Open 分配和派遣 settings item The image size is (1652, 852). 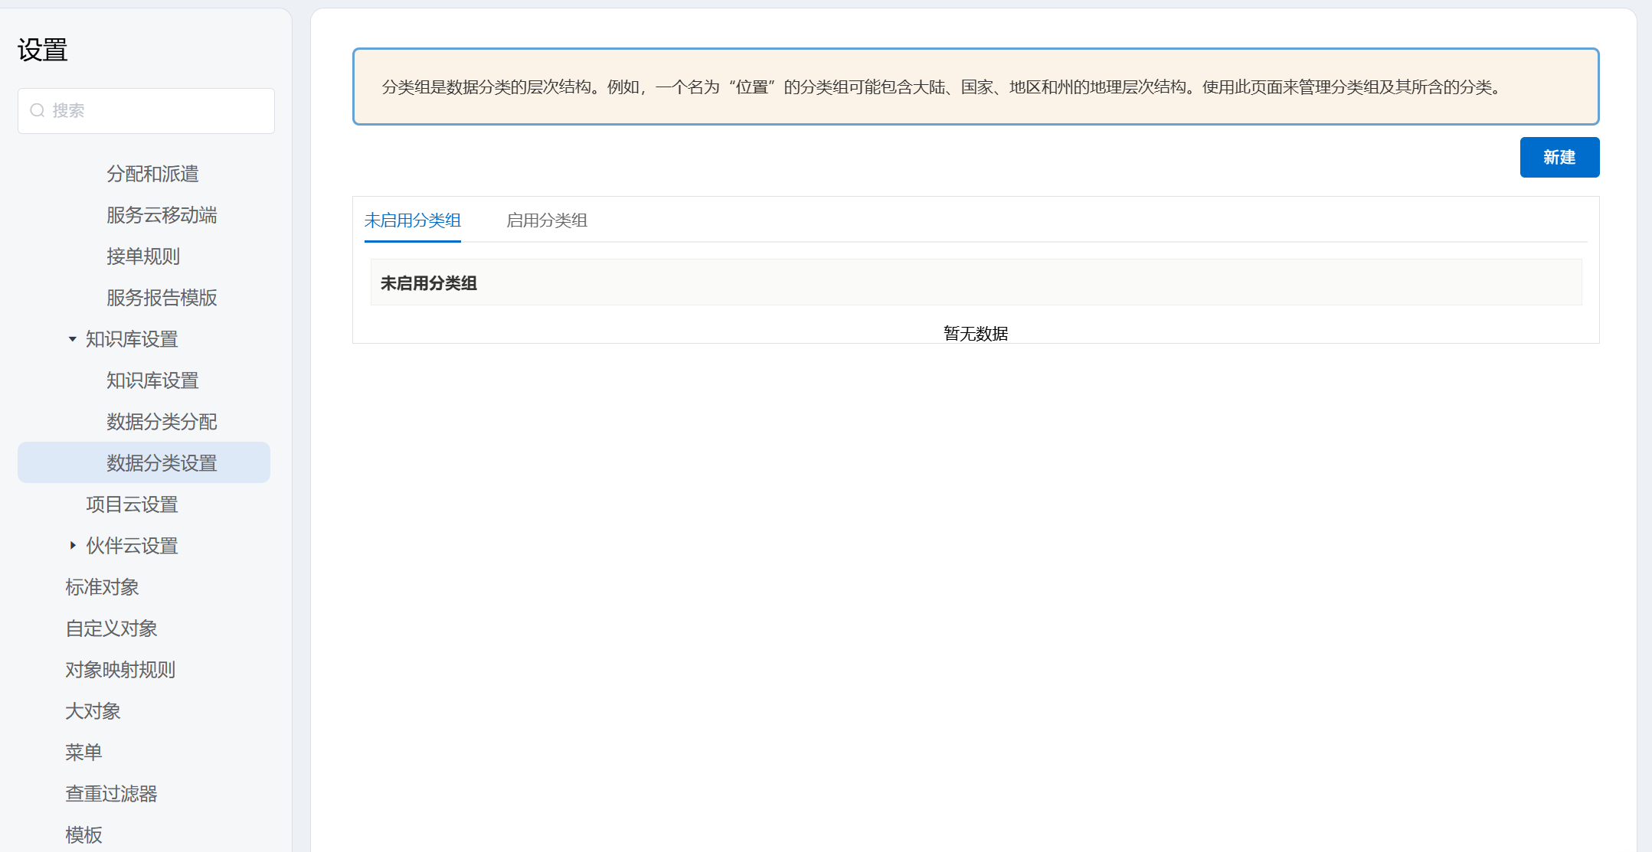click(152, 174)
